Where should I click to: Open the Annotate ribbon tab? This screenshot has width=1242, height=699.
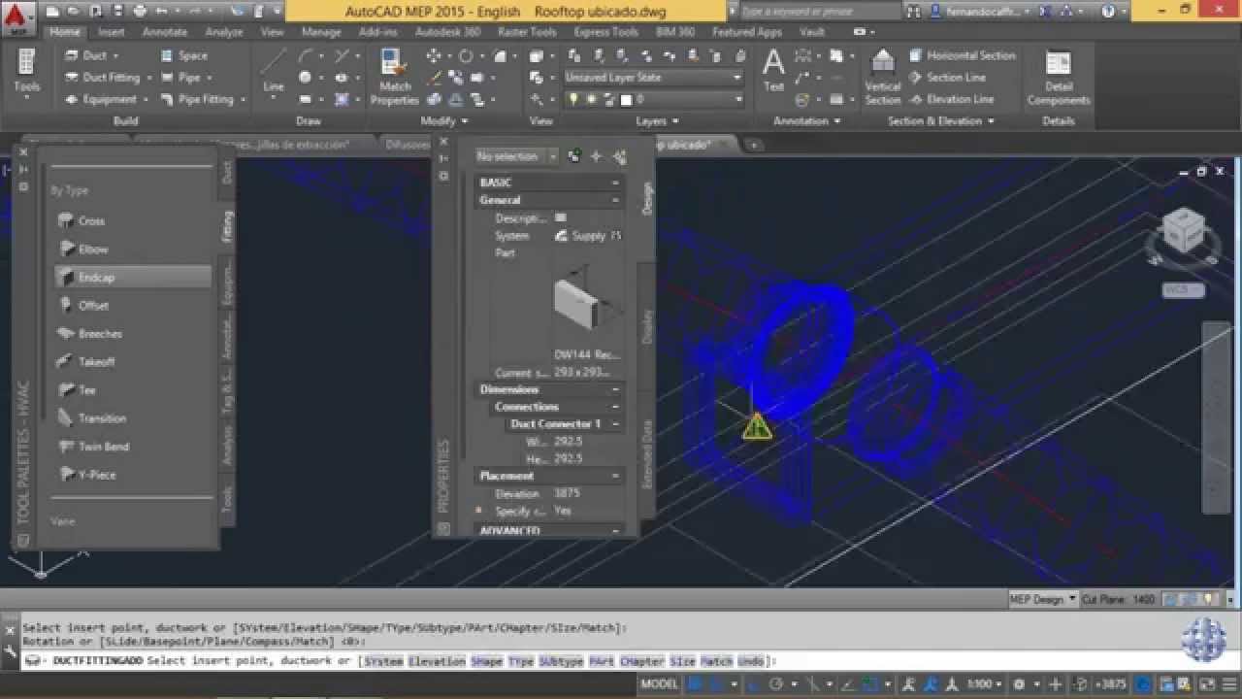pos(165,32)
